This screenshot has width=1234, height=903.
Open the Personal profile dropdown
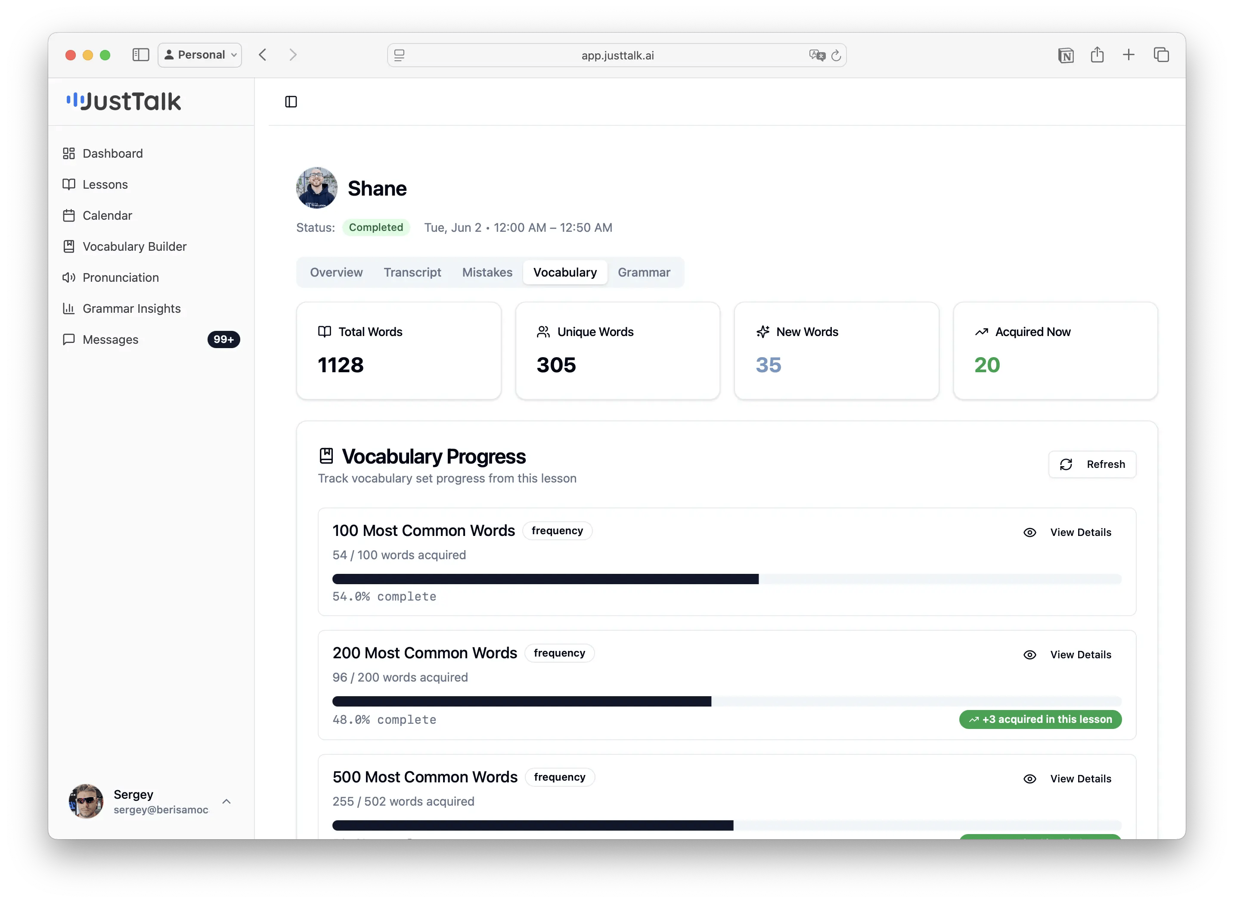[x=200, y=55]
